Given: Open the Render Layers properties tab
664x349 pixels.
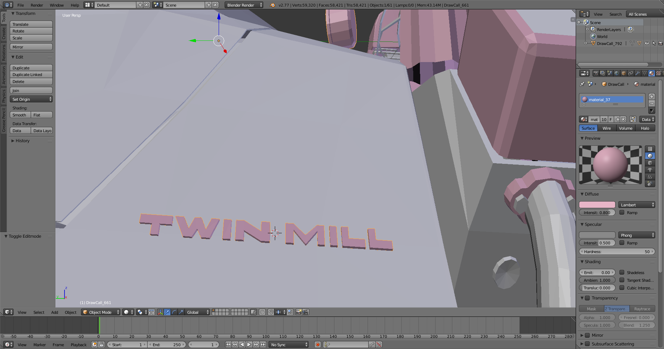Looking at the screenshot, I should point(602,73).
